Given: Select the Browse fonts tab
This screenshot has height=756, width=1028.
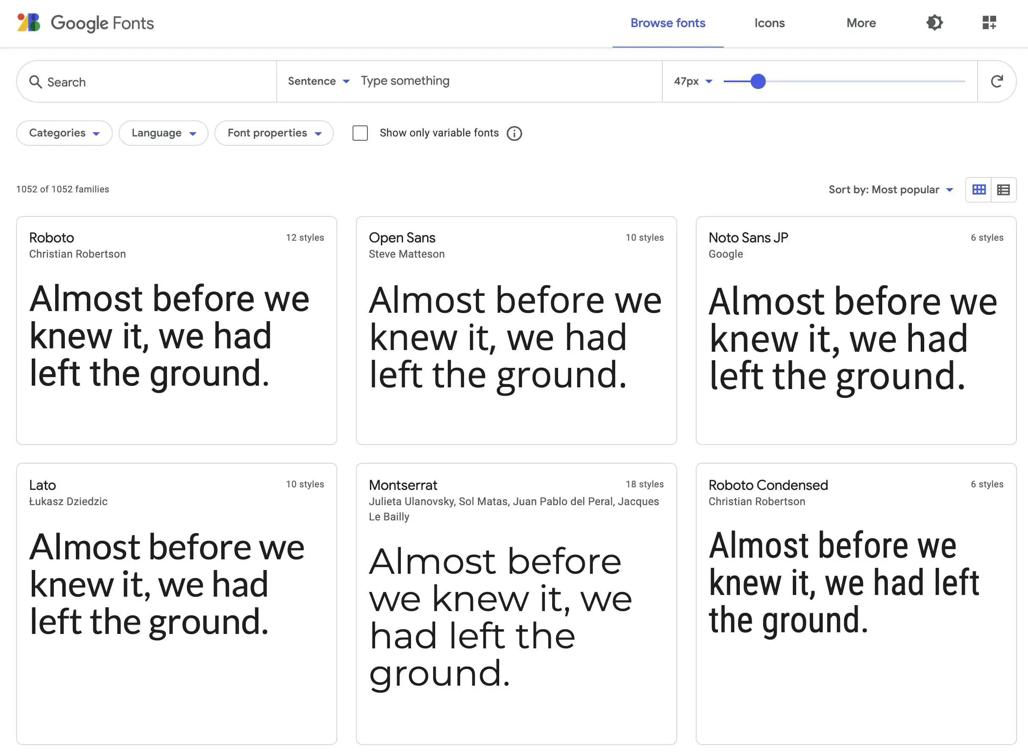Looking at the screenshot, I should 668,22.
